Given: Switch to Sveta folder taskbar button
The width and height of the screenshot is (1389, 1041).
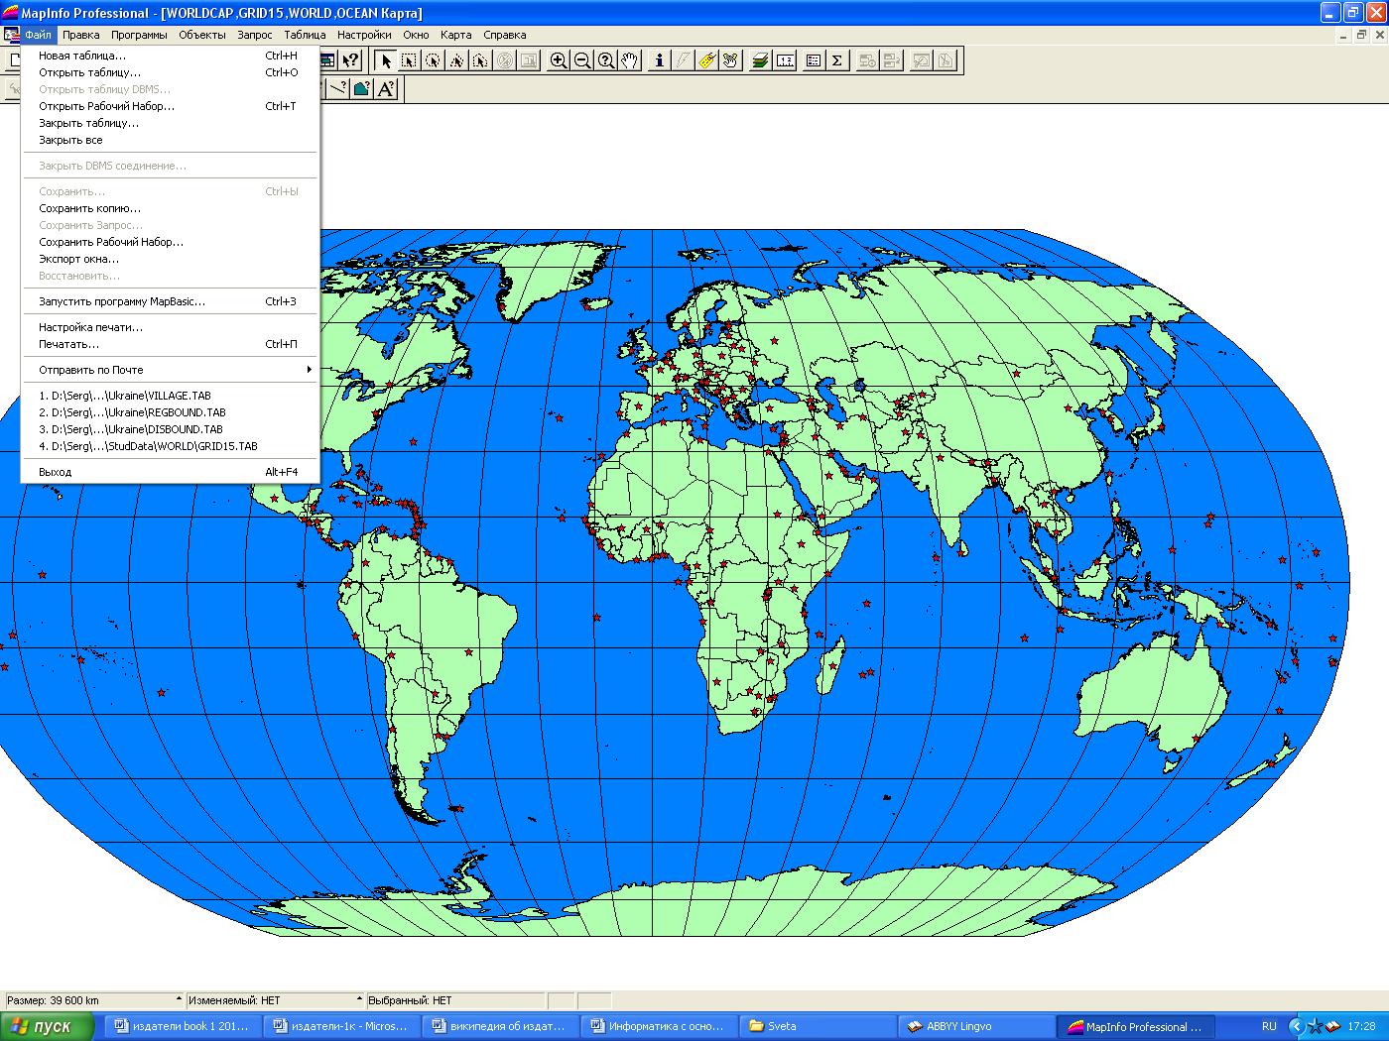Looking at the screenshot, I should [819, 1027].
